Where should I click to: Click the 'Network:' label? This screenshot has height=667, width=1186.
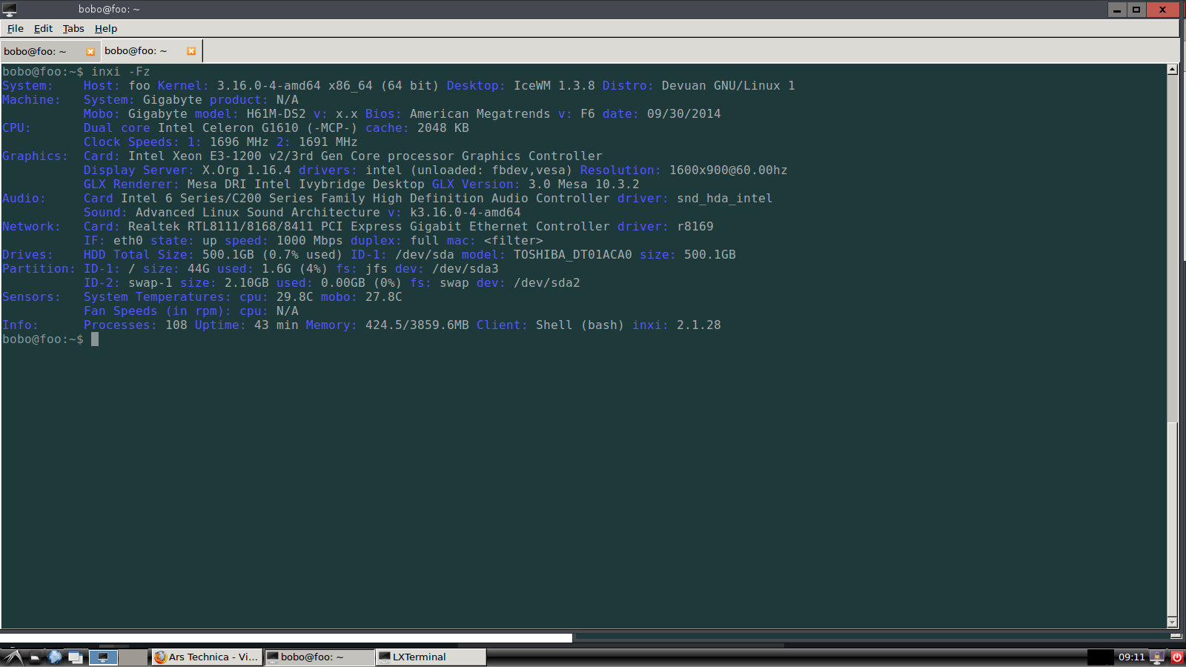point(31,227)
